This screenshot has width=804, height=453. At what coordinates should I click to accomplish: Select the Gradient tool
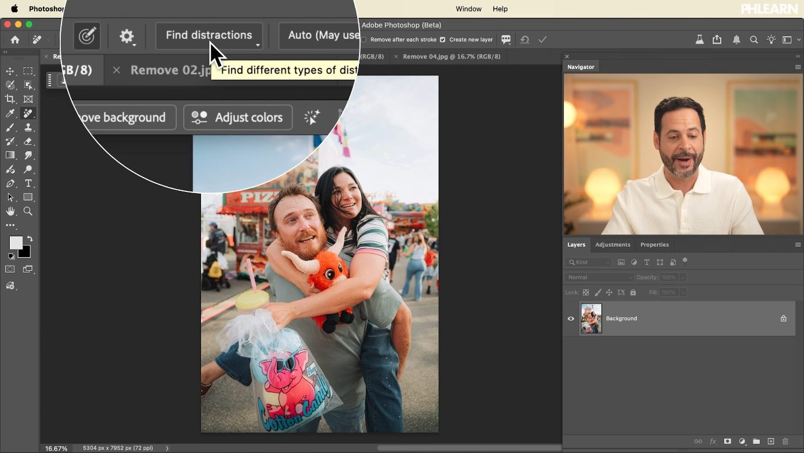coord(10,155)
